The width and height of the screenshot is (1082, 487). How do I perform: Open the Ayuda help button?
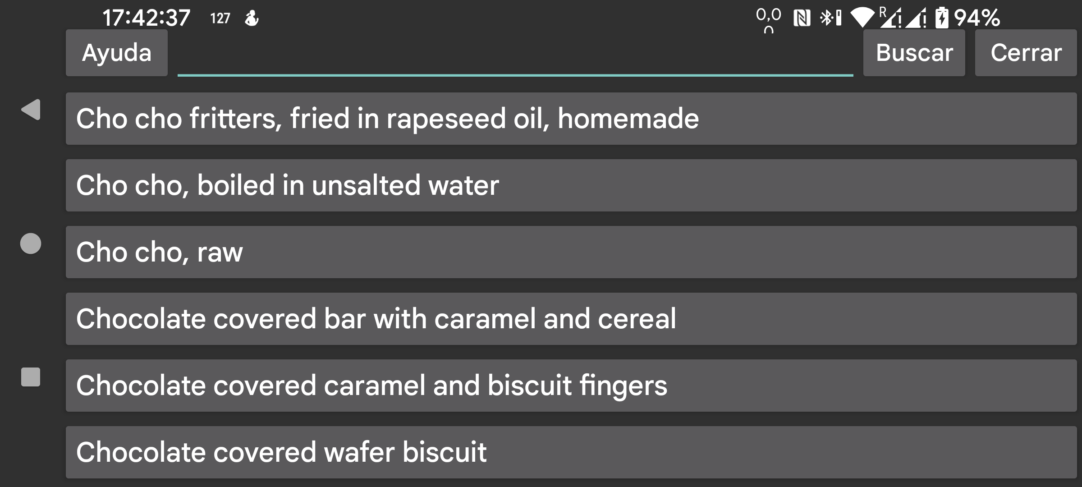pyautogui.click(x=117, y=53)
